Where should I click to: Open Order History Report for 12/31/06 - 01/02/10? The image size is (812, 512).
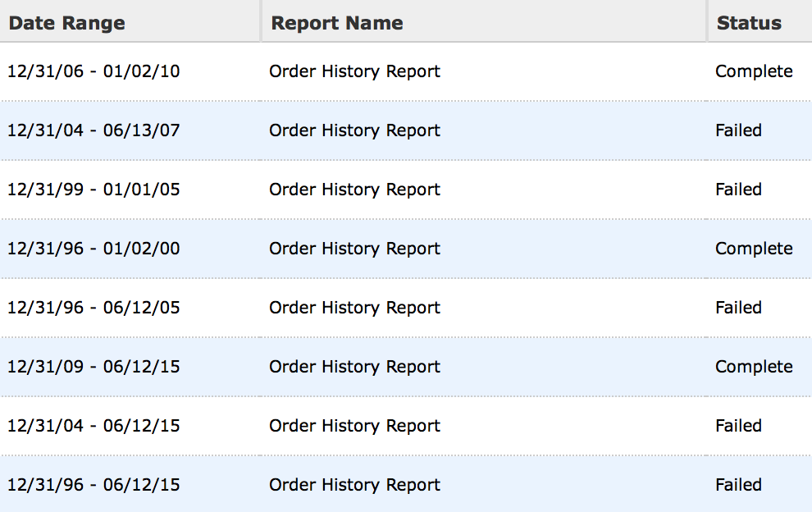pyautogui.click(x=354, y=71)
